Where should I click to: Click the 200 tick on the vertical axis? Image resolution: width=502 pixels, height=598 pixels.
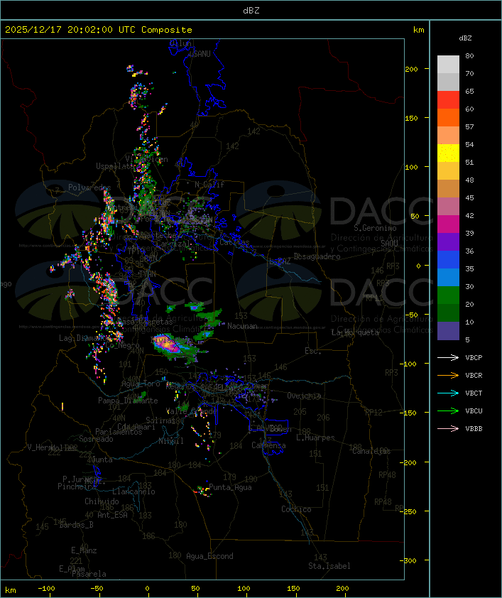[411, 69]
